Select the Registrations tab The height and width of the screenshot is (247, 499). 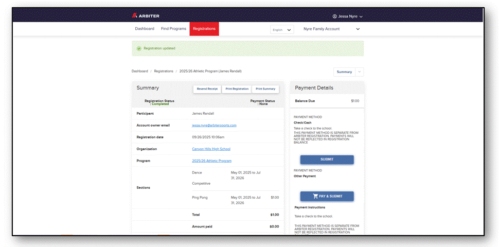204,29
